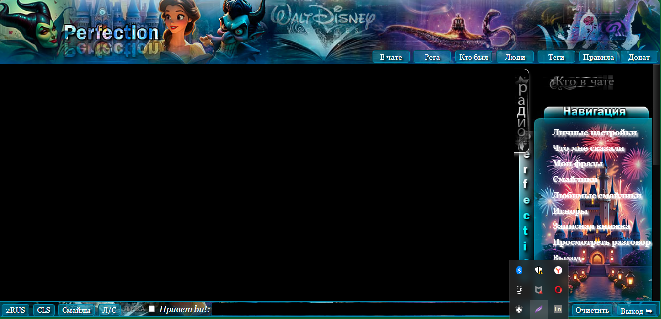Open Windows Security shield tray icon
The image size is (661, 319).
tap(538, 270)
